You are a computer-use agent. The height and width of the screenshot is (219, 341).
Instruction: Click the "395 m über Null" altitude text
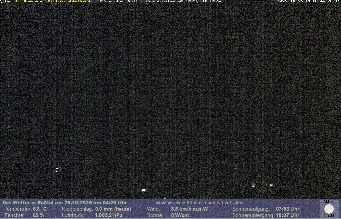tap(118, 2)
